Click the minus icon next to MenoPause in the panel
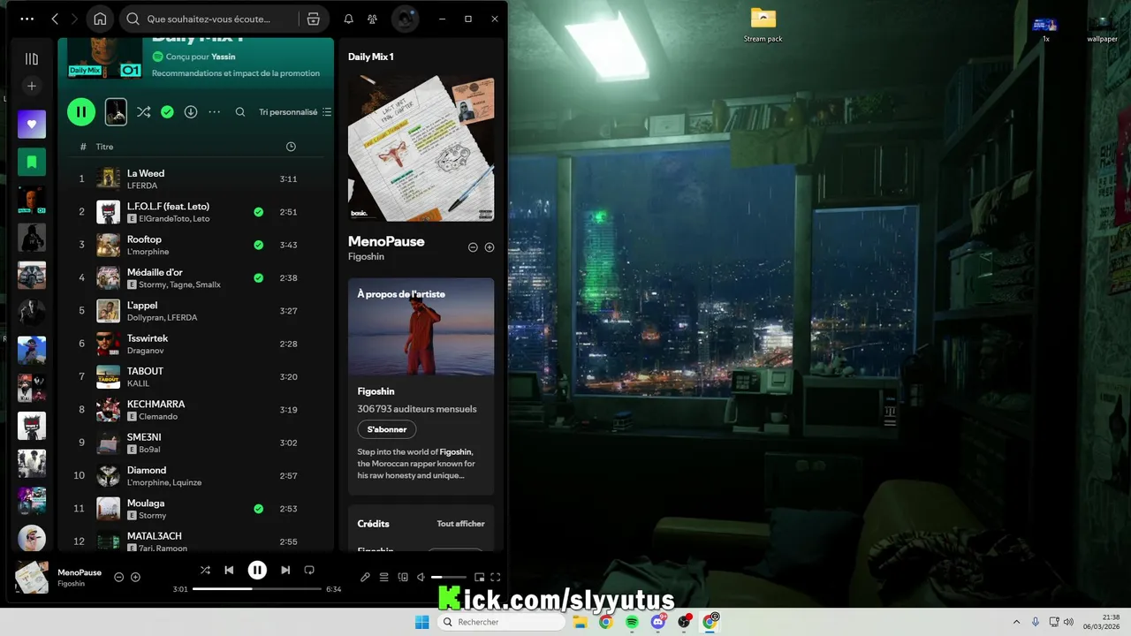 (473, 247)
